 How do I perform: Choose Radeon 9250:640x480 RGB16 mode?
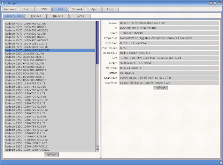[x=50, y=67]
